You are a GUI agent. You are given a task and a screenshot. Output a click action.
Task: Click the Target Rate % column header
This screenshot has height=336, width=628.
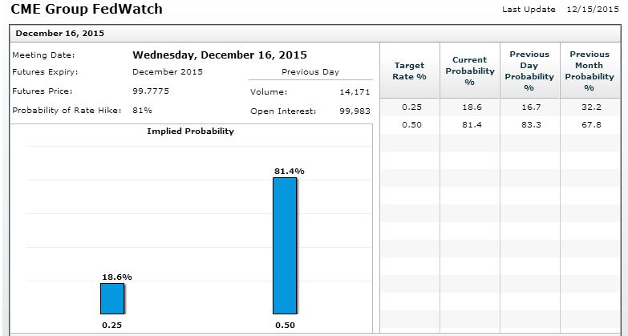click(410, 71)
